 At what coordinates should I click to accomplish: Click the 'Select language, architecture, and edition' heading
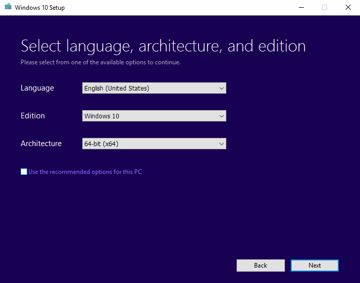[163, 46]
